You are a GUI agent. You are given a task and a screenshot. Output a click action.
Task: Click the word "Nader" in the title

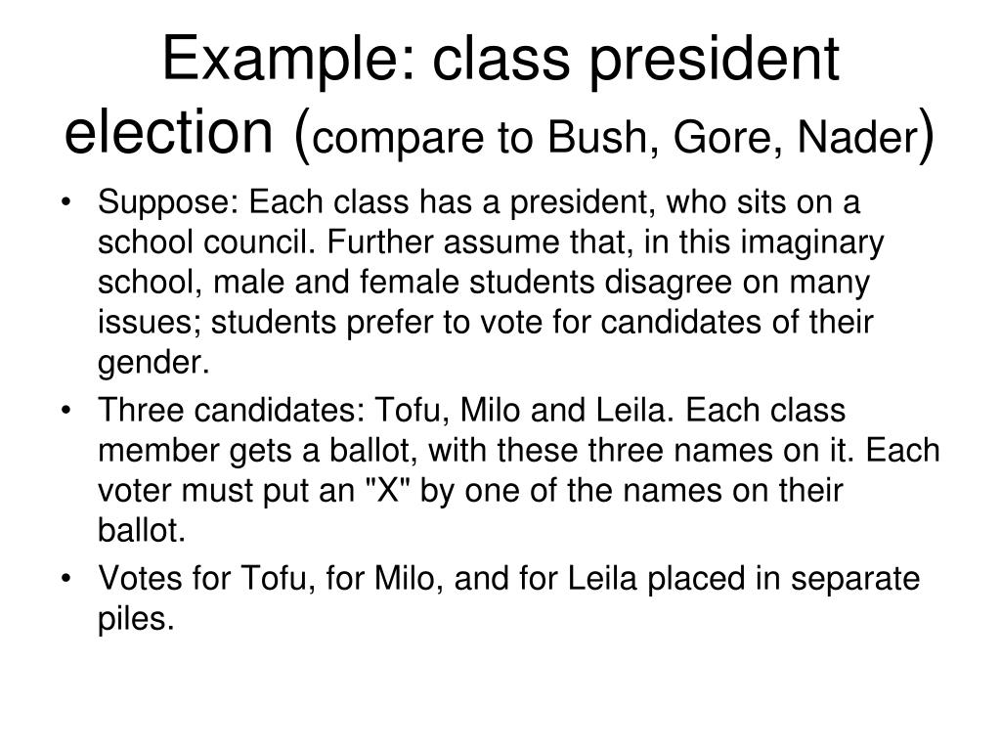(x=857, y=137)
